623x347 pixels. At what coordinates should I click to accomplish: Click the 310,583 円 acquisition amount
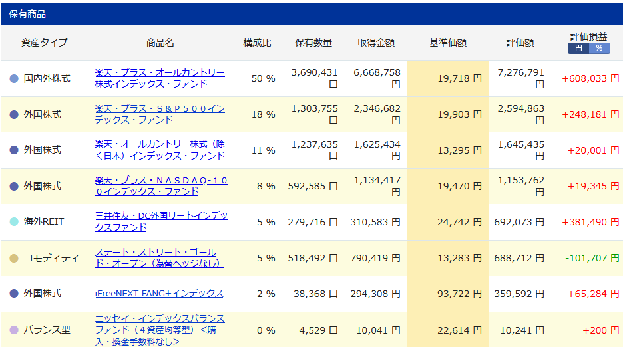coord(375,222)
